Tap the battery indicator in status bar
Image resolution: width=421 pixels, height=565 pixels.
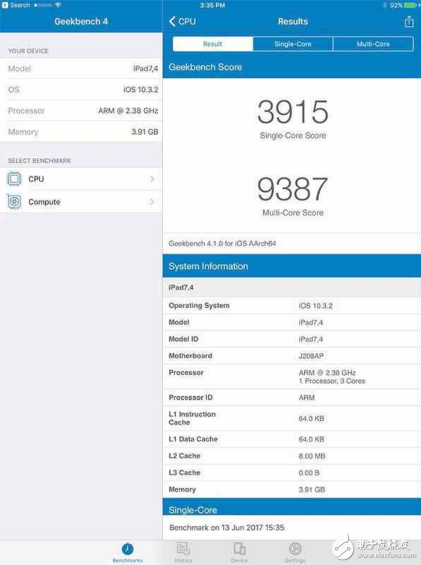click(x=410, y=5)
